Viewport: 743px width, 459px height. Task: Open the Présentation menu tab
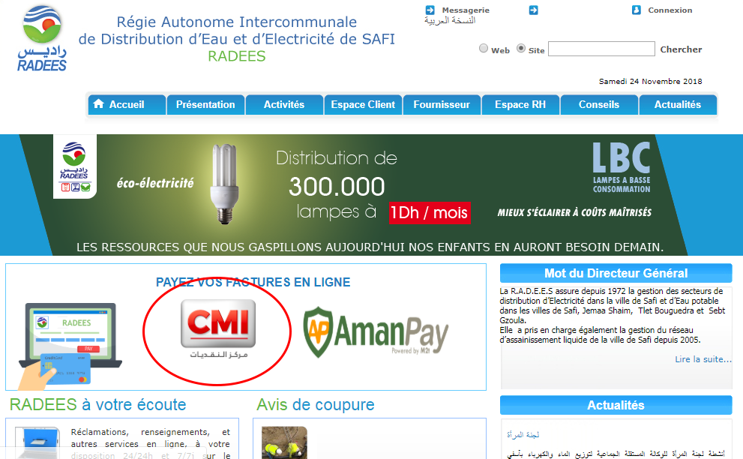click(205, 105)
